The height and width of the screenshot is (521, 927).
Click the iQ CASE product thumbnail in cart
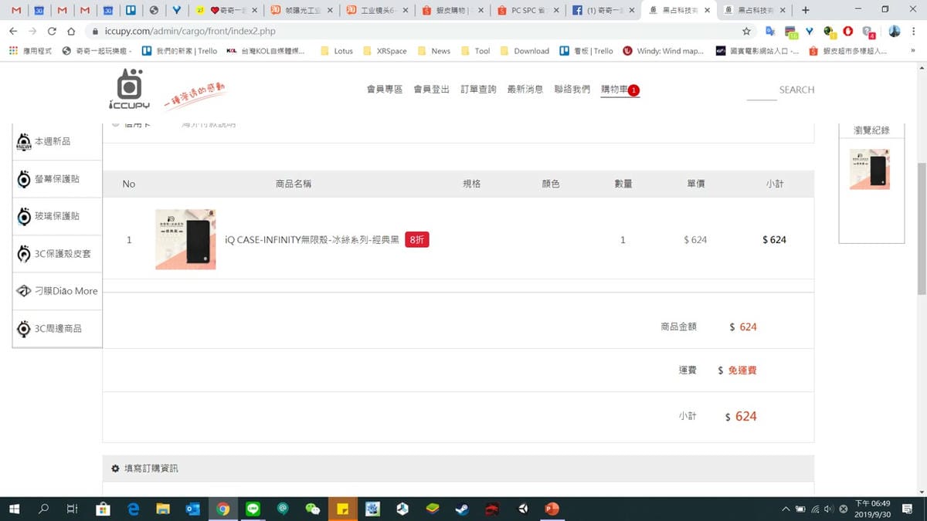click(x=185, y=239)
